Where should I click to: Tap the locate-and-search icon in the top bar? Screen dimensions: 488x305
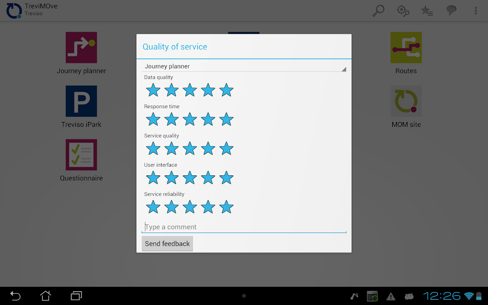point(403,11)
